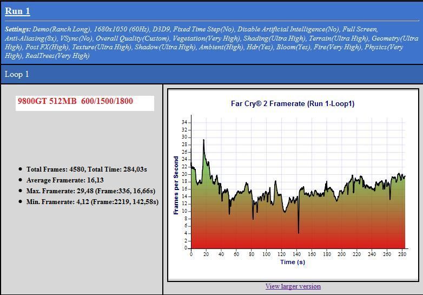Click the 'Max. Framerate: 29,48' line
This screenshot has width=423, height=295.
(x=91, y=191)
